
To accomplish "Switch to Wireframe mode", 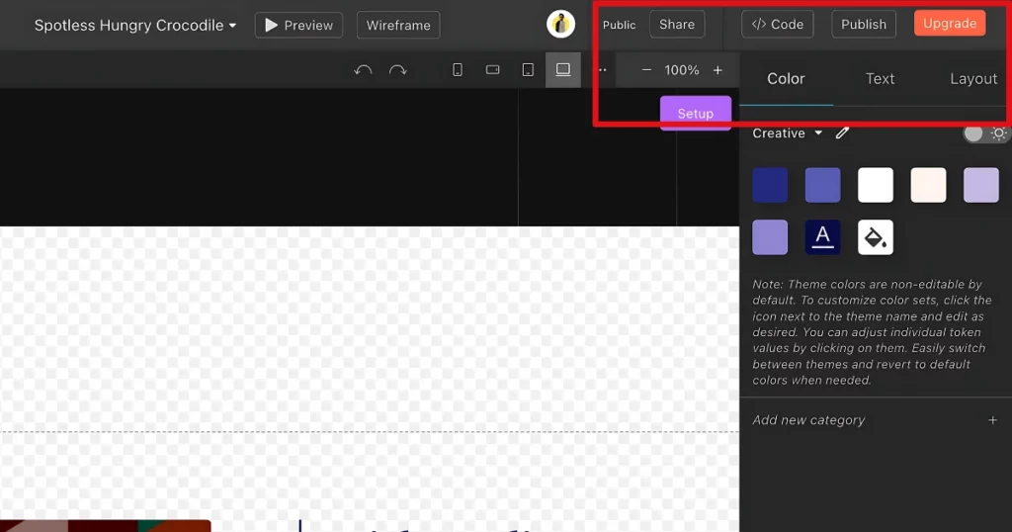I will pos(398,25).
